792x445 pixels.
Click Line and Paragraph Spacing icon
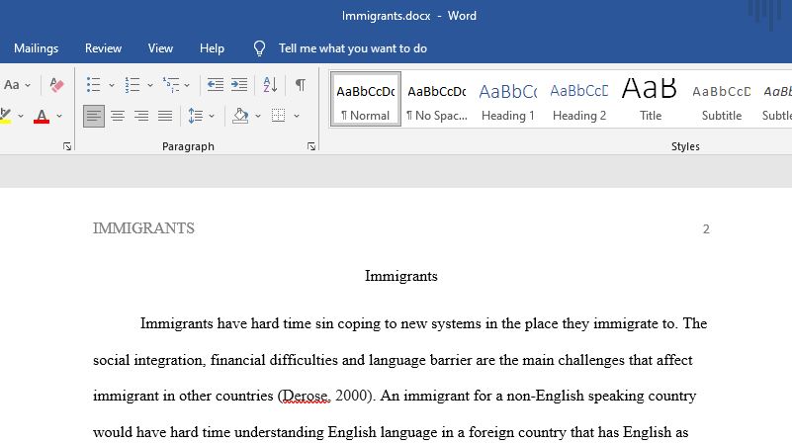tap(196, 116)
